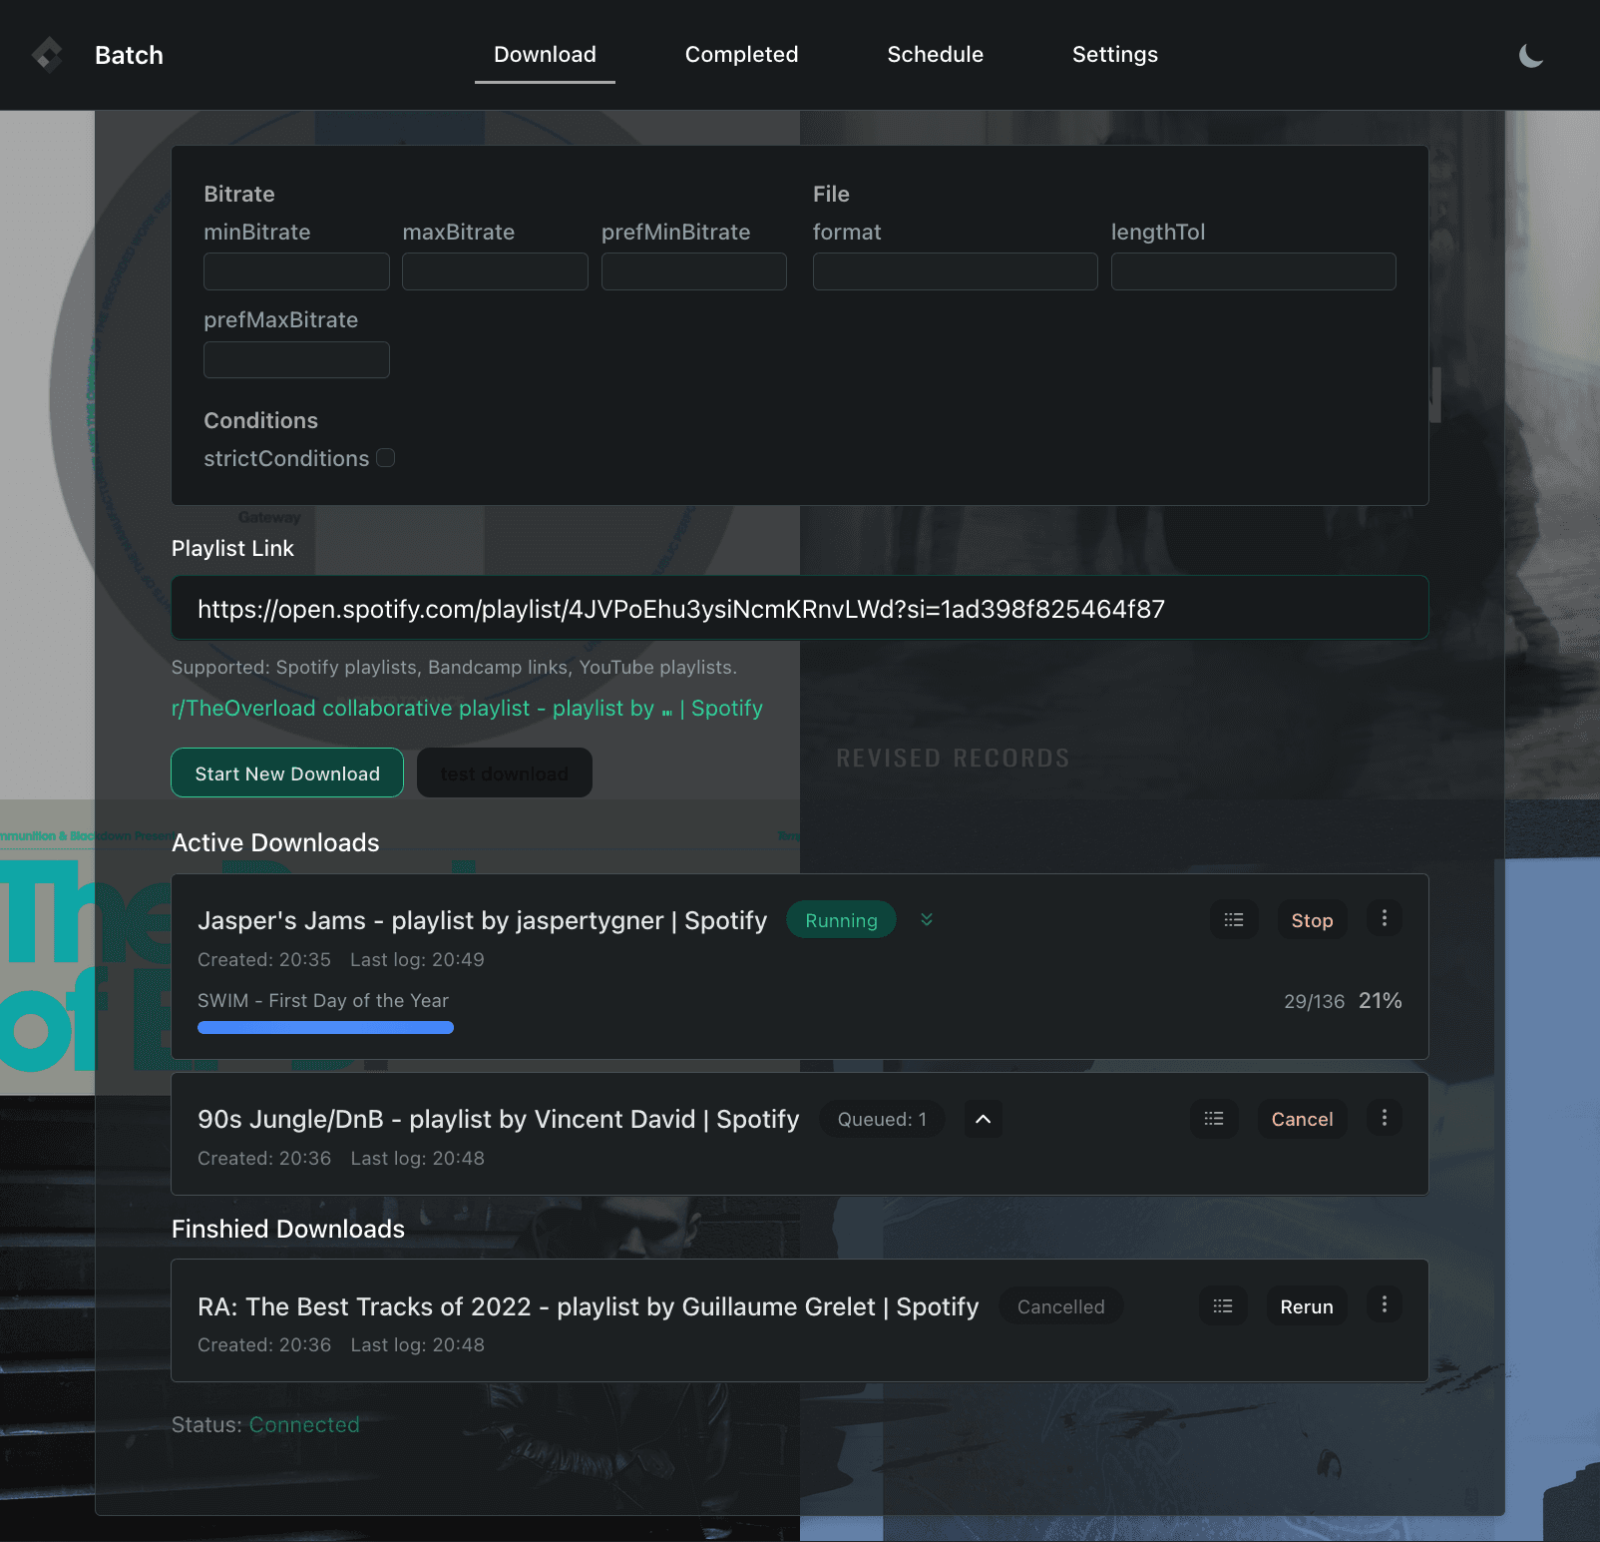Open the r/TheOverload collaborative playlist link
The width and height of the screenshot is (1600, 1542).
[467, 709]
